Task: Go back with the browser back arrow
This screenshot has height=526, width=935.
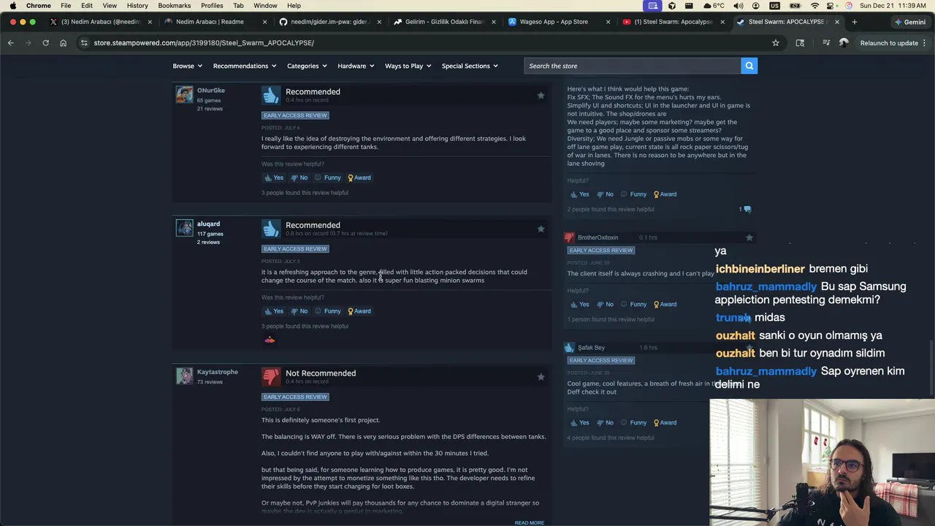Action: (x=11, y=43)
